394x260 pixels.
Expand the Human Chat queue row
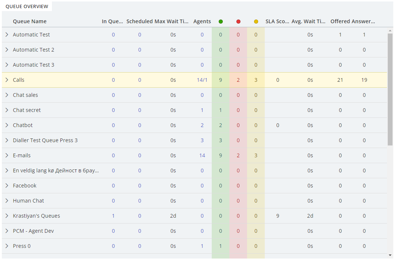point(7,201)
